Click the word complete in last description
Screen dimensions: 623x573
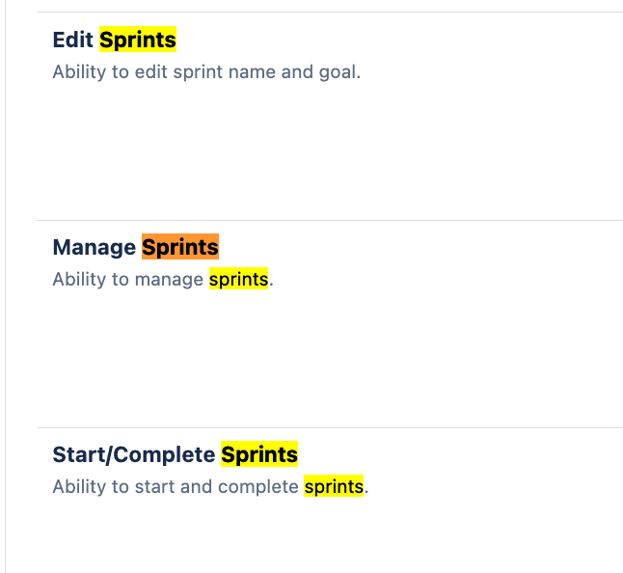click(x=258, y=487)
